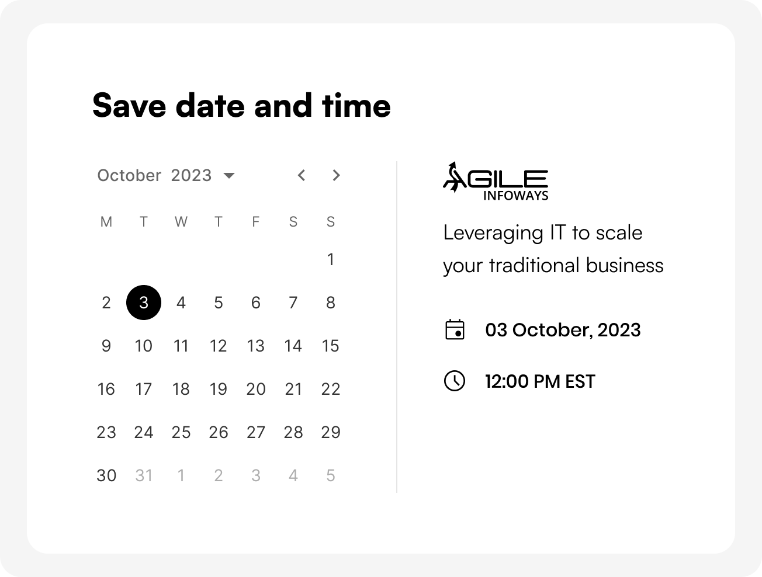The height and width of the screenshot is (577, 762).
Task: Select October 19 in the calendar
Action: [x=219, y=389]
